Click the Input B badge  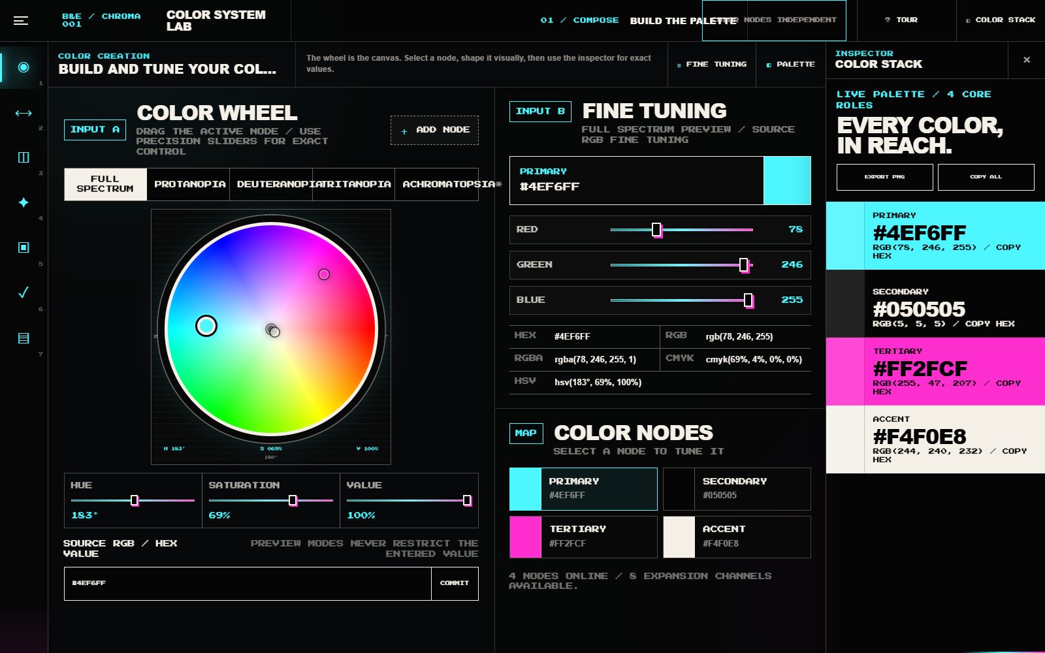tap(540, 112)
